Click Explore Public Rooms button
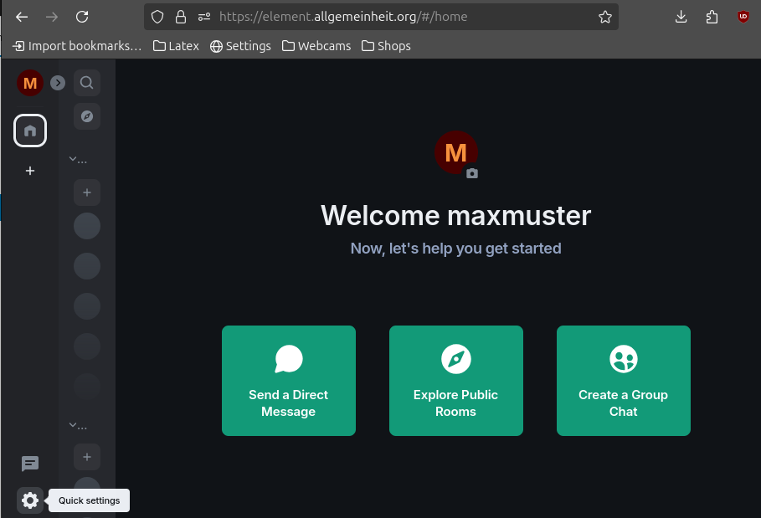The width and height of the screenshot is (761, 518). click(455, 381)
